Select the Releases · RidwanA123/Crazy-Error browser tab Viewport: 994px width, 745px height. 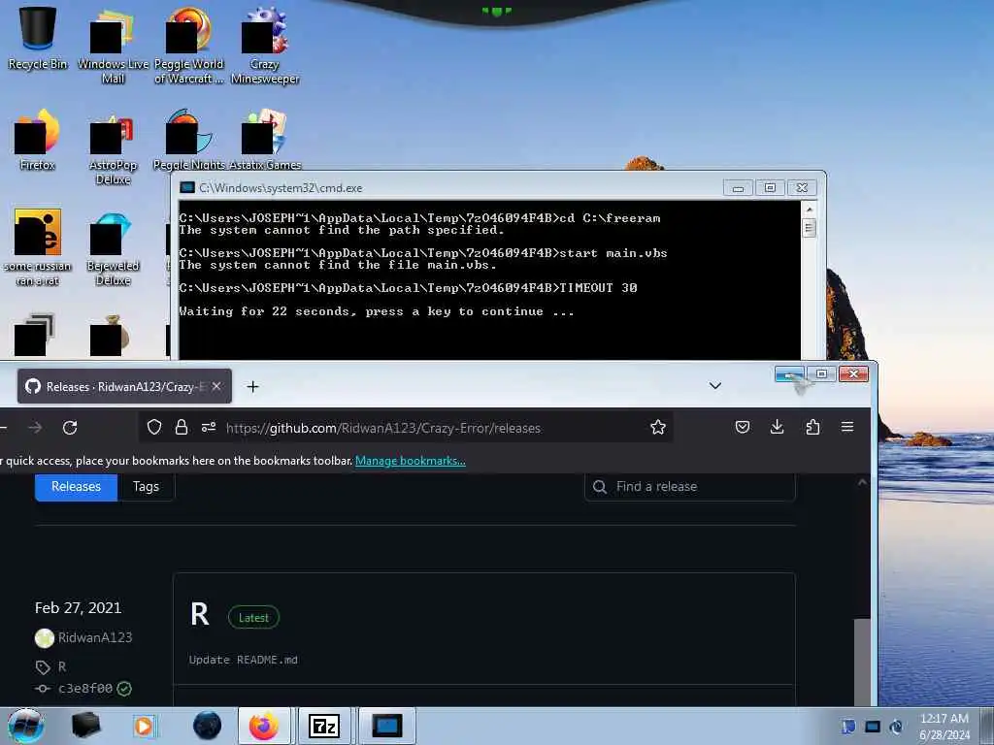click(124, 386)
